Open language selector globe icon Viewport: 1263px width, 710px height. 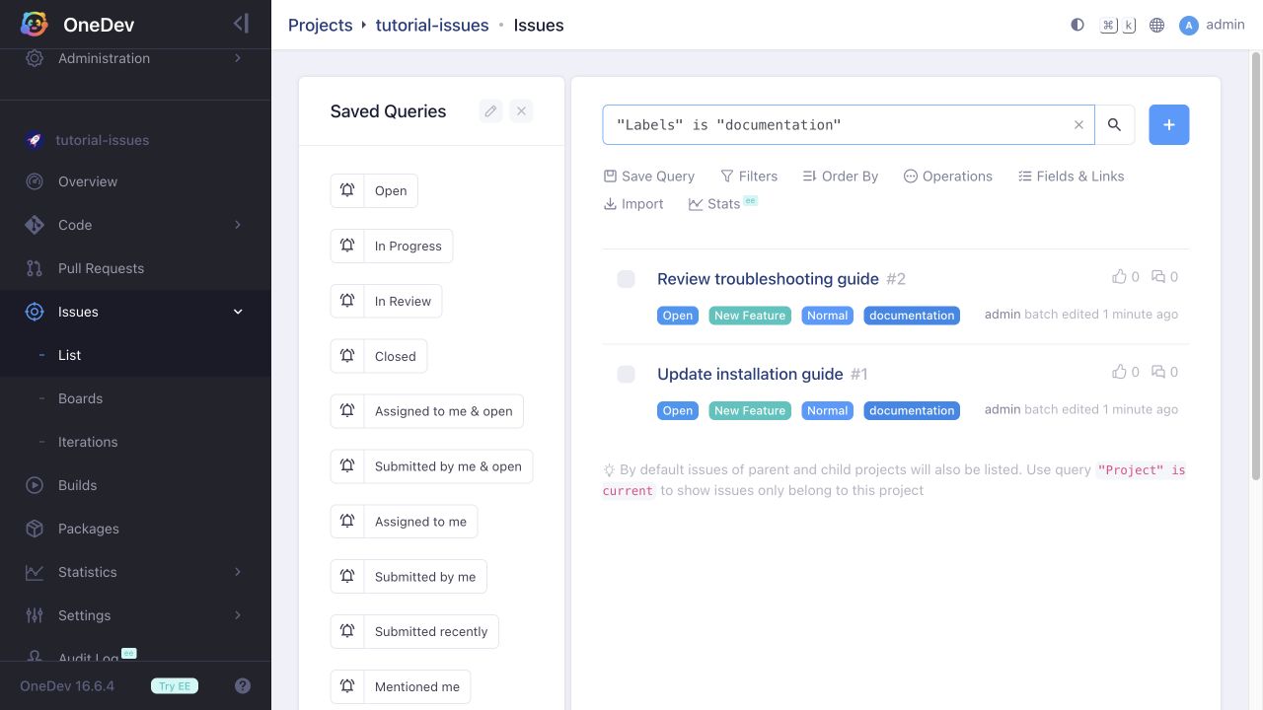[1157, 25]
